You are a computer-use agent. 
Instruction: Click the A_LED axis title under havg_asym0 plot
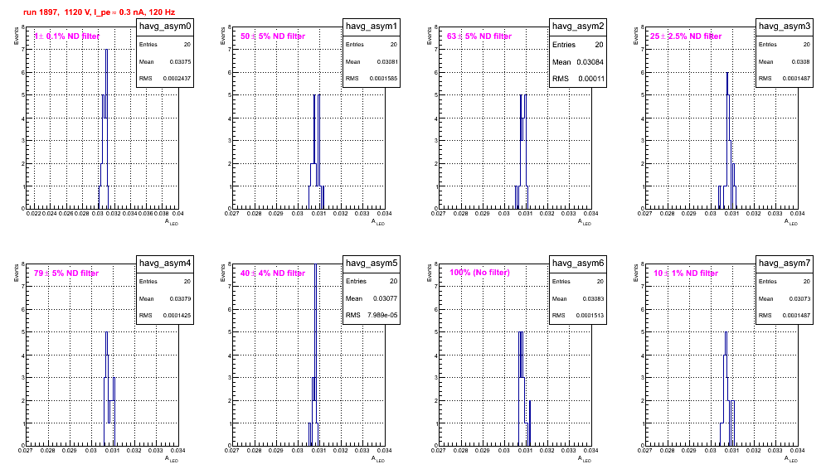tap(172, 222)
